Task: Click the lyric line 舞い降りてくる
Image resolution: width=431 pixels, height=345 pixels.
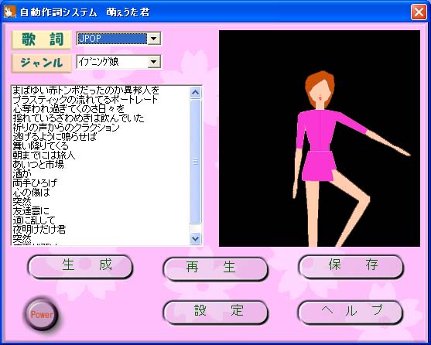Action: (x=41, y=145)
